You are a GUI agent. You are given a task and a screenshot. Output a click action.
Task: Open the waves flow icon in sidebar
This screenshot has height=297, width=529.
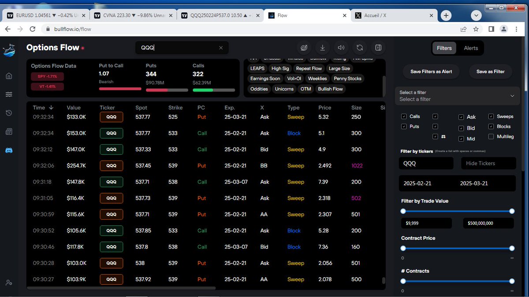[9, 95]
